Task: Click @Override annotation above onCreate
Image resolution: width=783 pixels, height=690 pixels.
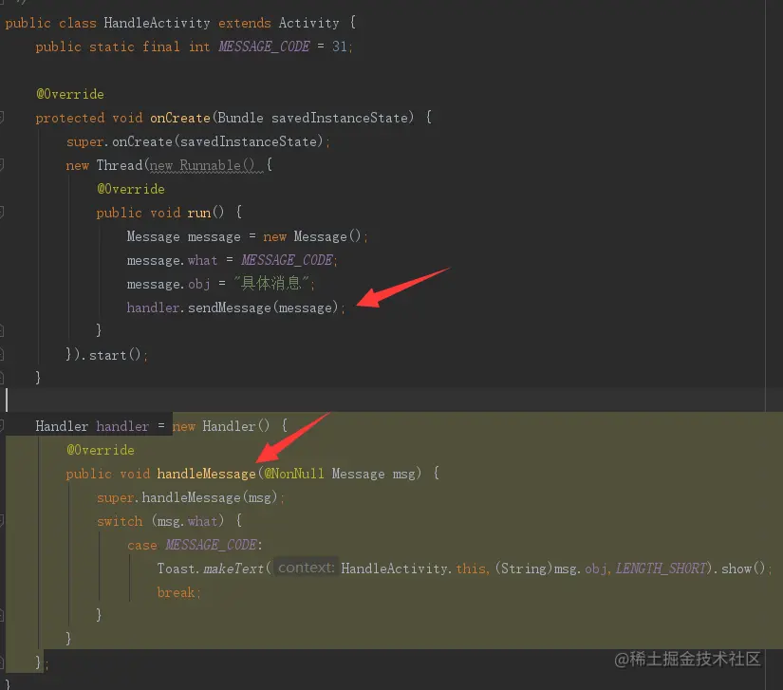Action: point(70,94)
